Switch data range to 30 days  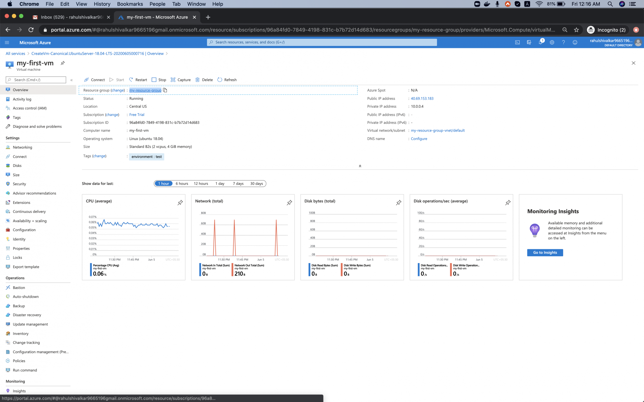(257, 183)
